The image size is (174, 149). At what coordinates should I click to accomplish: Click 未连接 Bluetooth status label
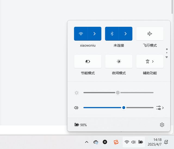tap(119, 45)
